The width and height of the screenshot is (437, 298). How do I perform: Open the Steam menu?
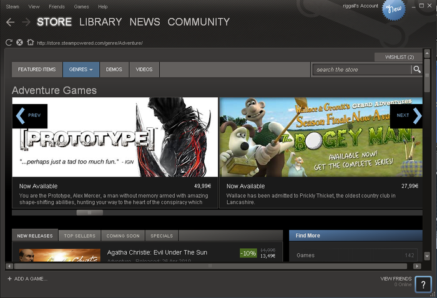coord(12,7)
